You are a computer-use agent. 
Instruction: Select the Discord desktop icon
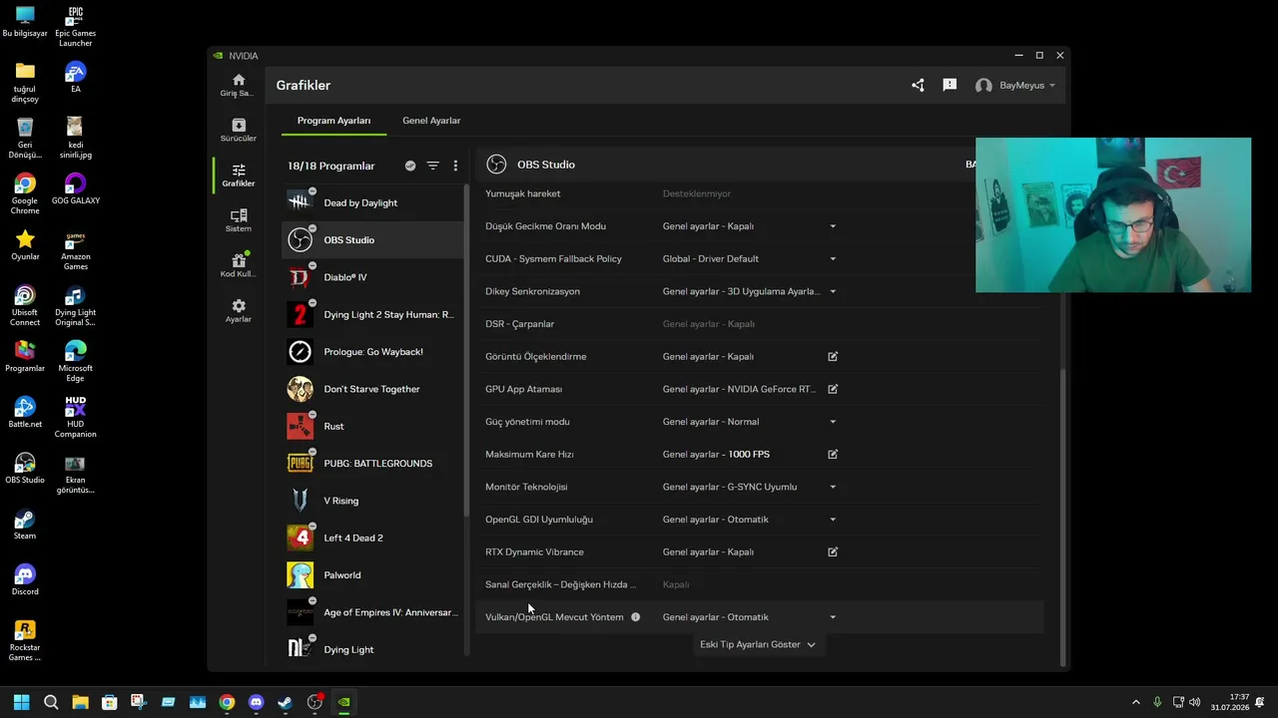pyautogui.click(x=25, y=579)
